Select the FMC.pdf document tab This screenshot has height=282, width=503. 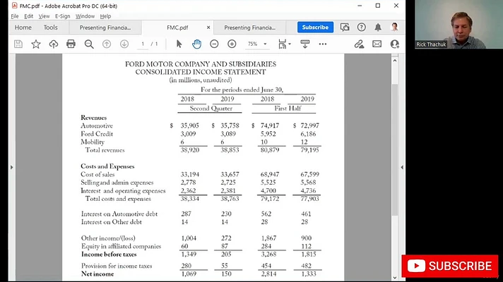[177, 28]
